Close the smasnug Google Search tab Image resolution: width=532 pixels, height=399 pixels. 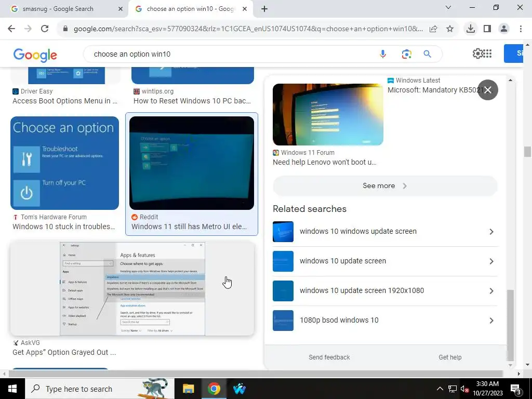tap(121, 9)
